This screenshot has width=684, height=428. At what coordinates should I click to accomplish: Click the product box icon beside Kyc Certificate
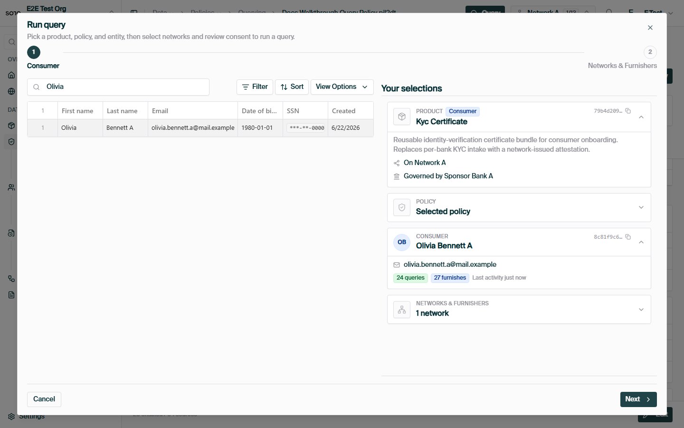tap(402, 117)
